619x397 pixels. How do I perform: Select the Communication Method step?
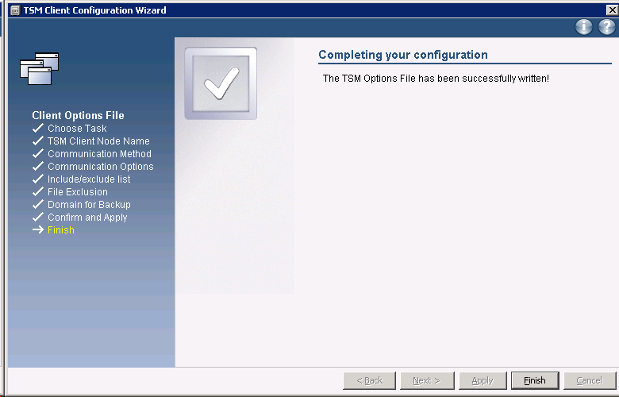pos(99,154)
